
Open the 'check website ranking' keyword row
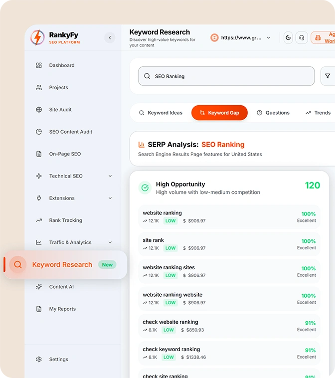229,326
